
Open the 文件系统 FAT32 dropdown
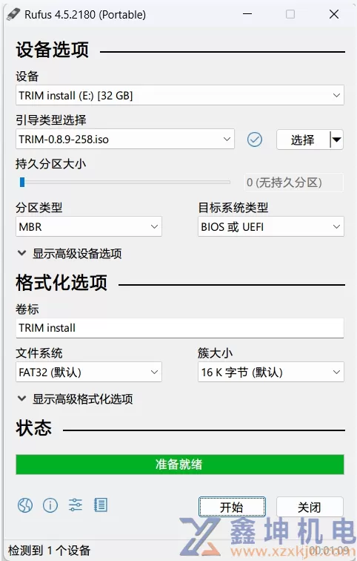pyautogui.click(x=89, y=372)
